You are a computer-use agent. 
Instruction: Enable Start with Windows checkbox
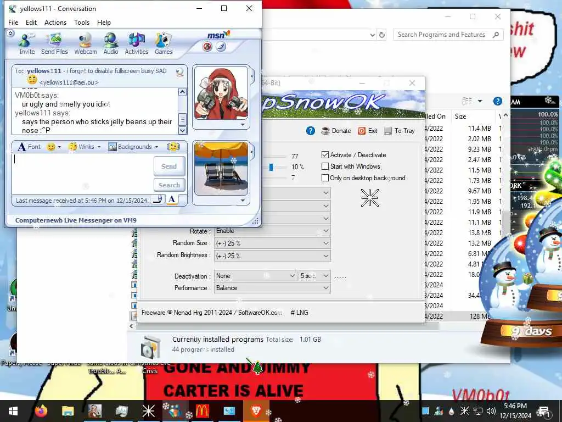tap(325, 166)
